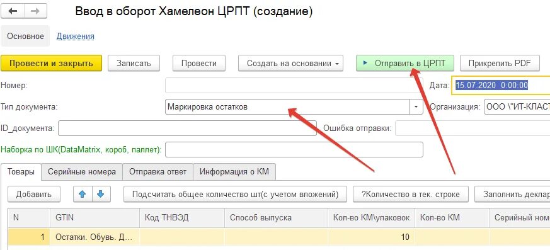Go back with the left arrow button
Image resolution: width=550 pixels, height=250 pixels.
pos(13,11)
